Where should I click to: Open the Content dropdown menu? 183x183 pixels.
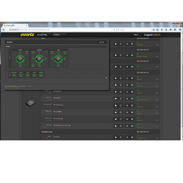(x=57, y=35)
